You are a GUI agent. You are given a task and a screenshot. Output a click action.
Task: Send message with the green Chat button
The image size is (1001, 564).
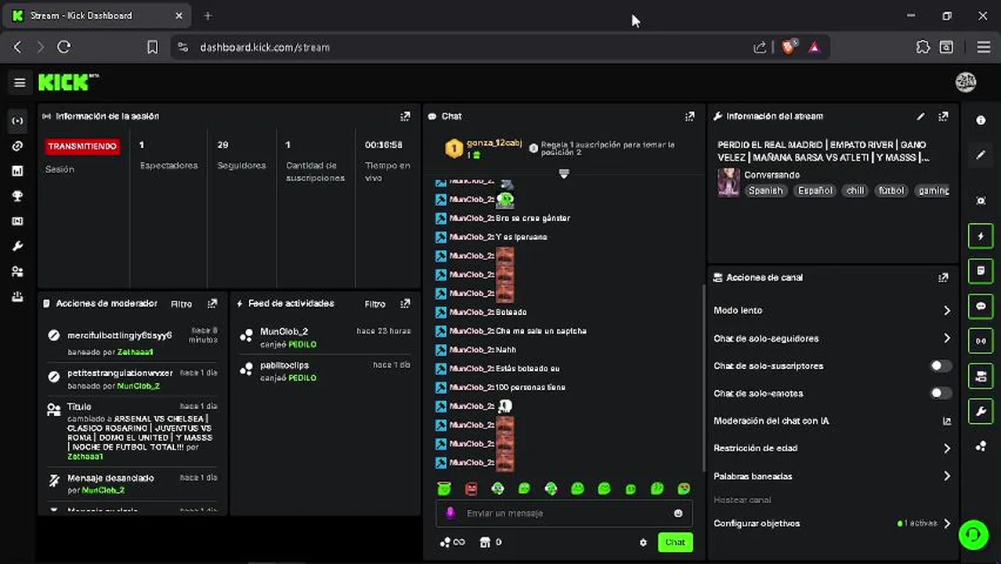pos(675,542)
